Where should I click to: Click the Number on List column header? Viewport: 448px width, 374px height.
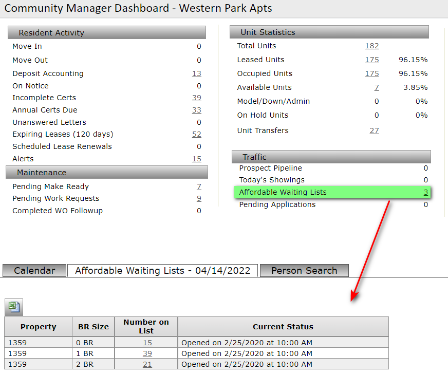[146, 327]
